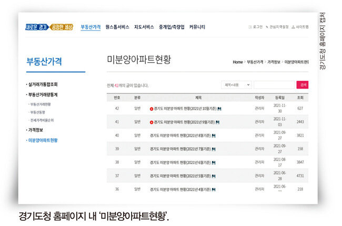Open the 2021년 5월기준 post
Viewport: 342px width, 226px height.
pos(180,176)
